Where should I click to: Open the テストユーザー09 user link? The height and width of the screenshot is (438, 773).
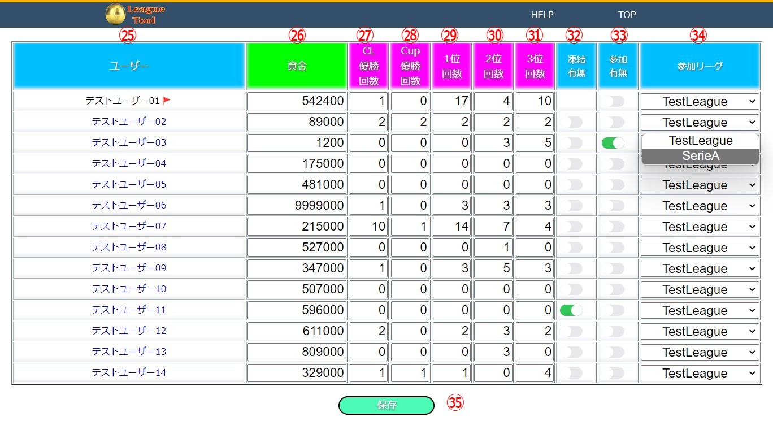(129, 268)
